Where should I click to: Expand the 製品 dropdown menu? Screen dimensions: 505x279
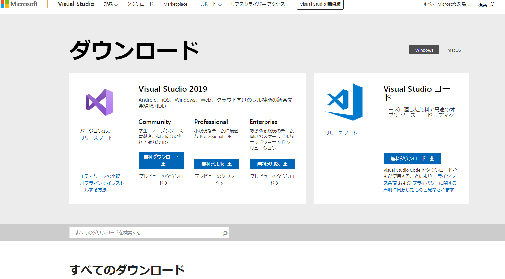pos(111,4)
